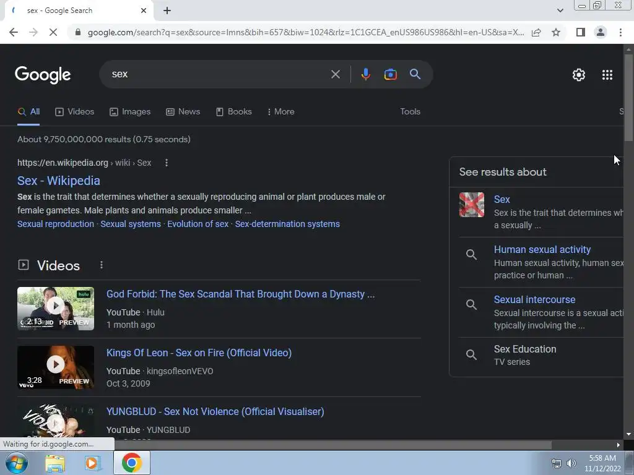Switch to the Books tab
Screen dimensions: 634x475
tap(233, 112)
